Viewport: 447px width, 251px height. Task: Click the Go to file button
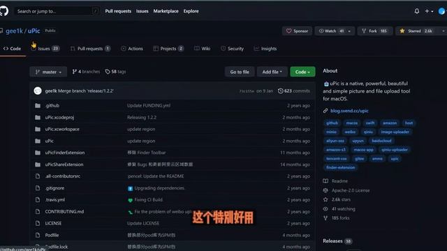pos(240,72)
